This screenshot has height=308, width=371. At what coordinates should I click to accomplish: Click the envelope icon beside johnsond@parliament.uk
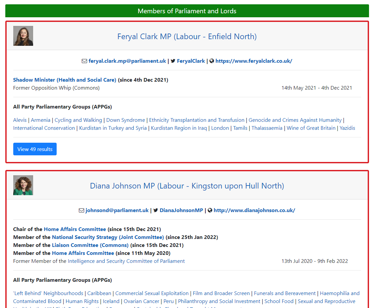[x=81, y=210]
